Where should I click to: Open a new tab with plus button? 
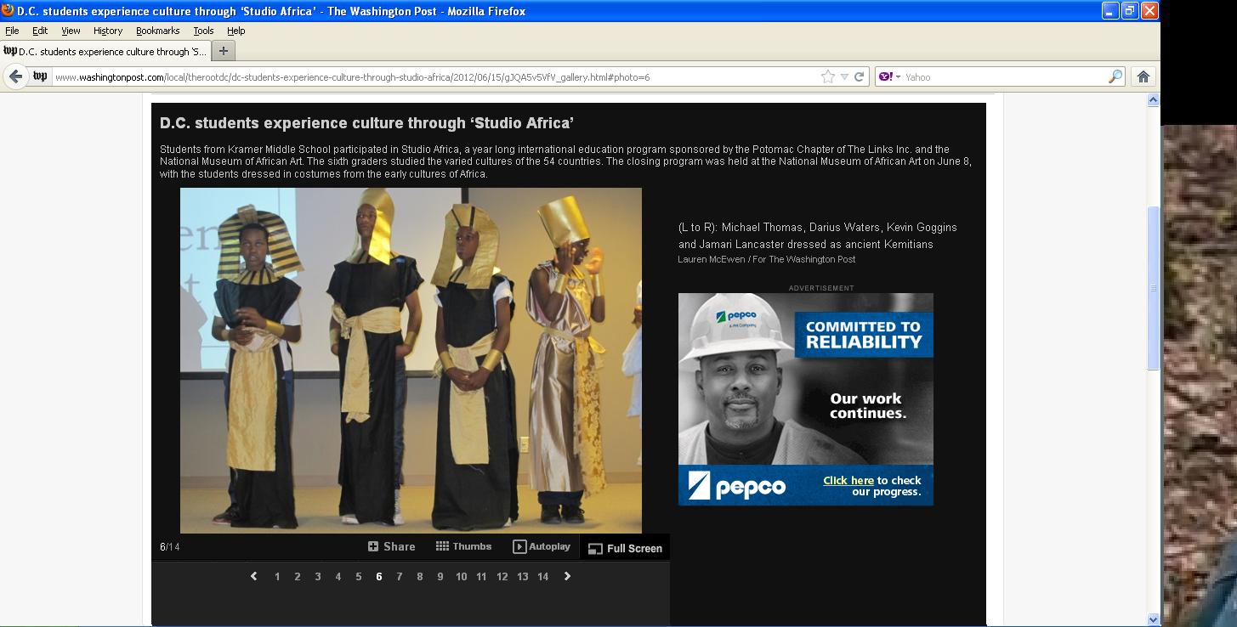[x=223, y=51]
